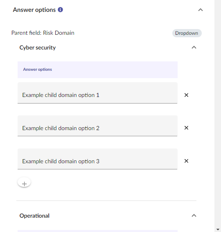This screenshot has height=232, width=221.
Task: Select the Cyber security heading
Action: (x=38, y=47)
